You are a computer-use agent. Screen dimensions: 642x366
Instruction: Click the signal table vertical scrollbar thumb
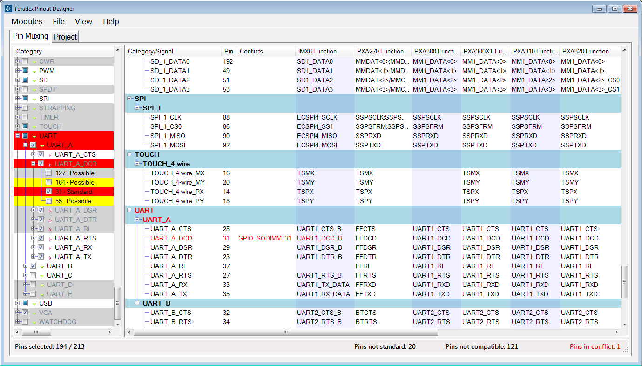click(x=625, y=281)
